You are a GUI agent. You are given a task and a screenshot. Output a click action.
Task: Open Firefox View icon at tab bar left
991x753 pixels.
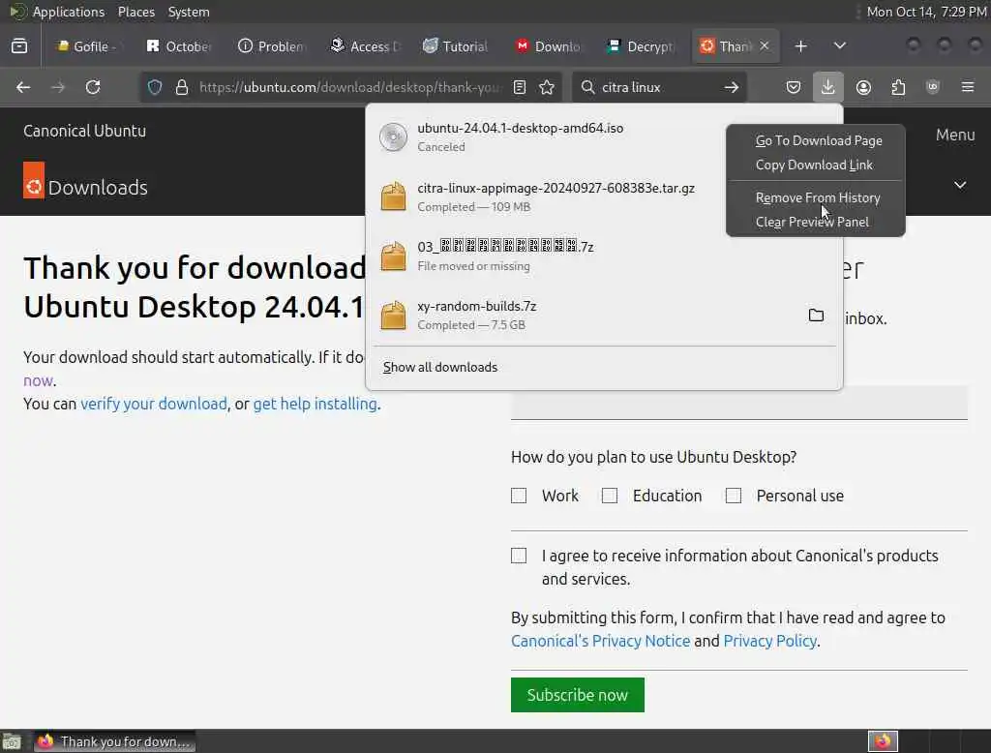click(19, 46)
